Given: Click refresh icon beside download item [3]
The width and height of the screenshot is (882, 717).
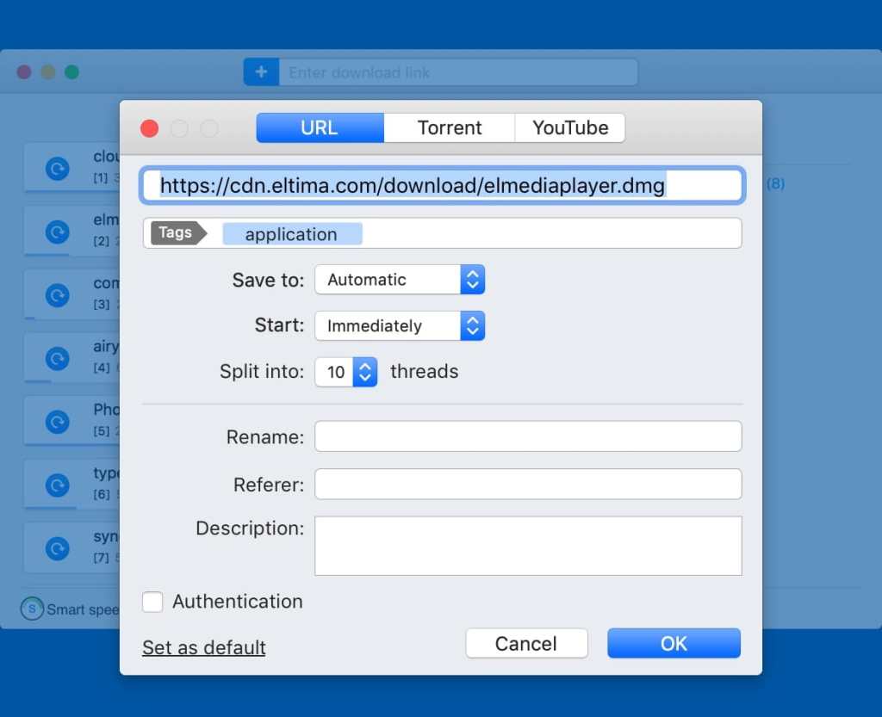Looking at the screenshot, I should pos(57,295).
